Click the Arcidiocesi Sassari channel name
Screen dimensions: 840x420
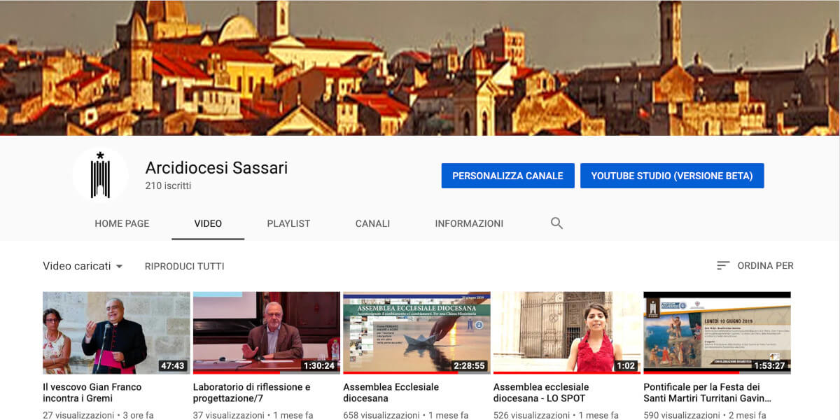216,168
